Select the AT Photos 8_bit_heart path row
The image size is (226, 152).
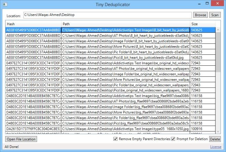click(x=126, y=36)
